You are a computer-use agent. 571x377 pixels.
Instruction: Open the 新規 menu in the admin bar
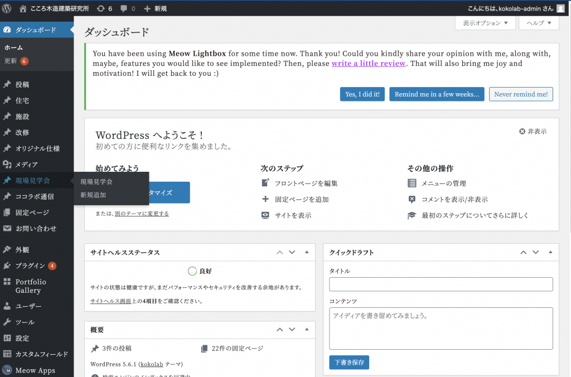pyautogui.click(x=155, y=8)
